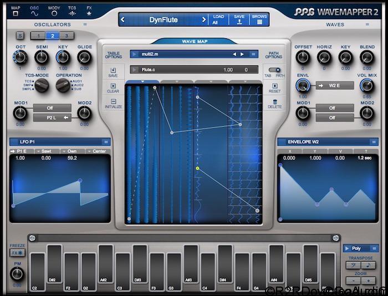Go to next preset after DynFlute

[x=203, y=19]
